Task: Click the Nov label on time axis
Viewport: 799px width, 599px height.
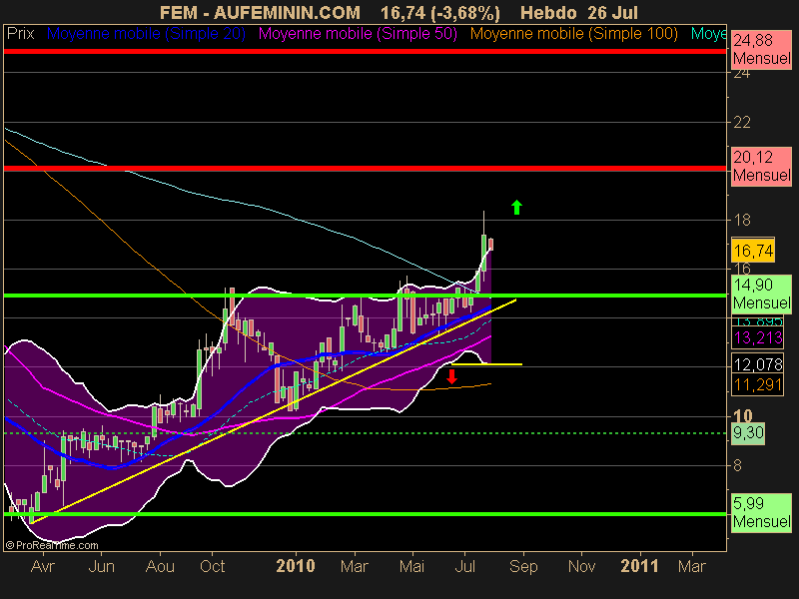Action: pos(581,566)
